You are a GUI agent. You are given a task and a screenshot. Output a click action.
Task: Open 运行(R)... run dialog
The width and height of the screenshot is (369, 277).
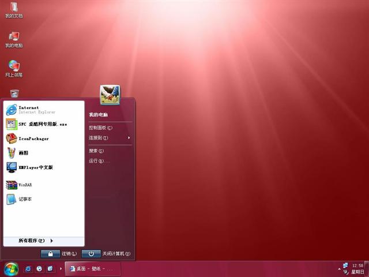[x=99, y=161]
